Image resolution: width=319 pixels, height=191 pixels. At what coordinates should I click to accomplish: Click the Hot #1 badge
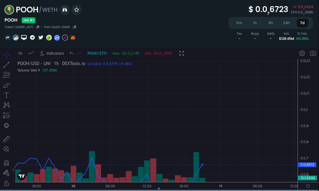tap(28, 20)
